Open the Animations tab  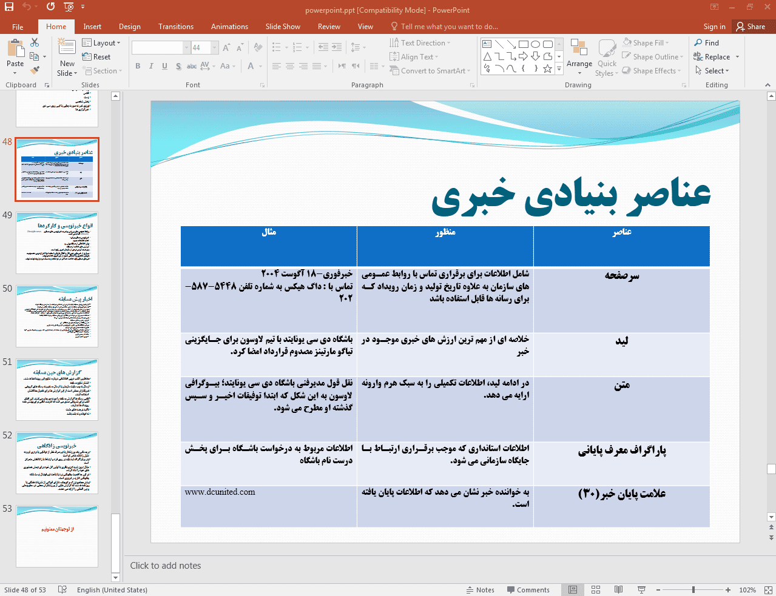pyautogui.click(x=229, y=27)
